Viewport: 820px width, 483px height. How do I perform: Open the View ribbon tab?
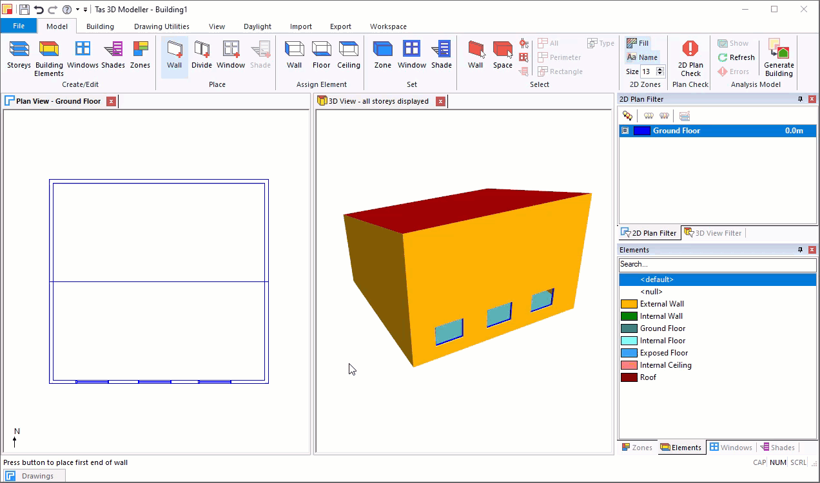pos(217,26)
